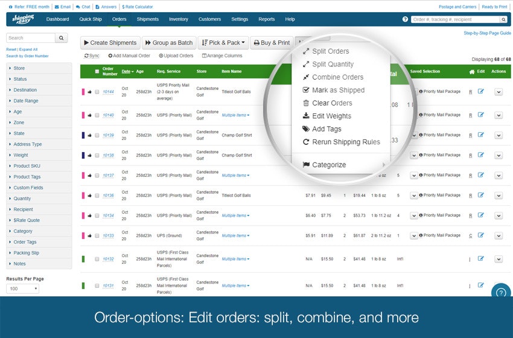Check the box for order 10144
The width and height of the screenshot is (513, 338).
97,92
